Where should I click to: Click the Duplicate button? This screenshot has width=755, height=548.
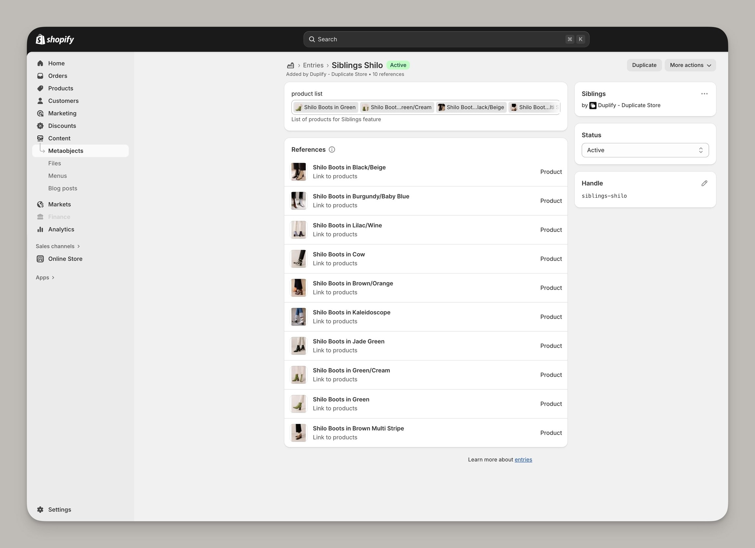[x=644, y=65]
